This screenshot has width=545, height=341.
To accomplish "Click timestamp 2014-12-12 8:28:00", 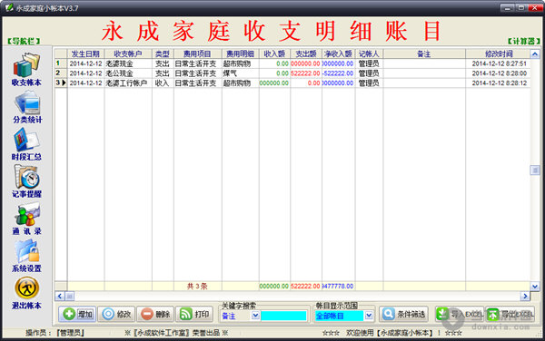I will point(499,73).
